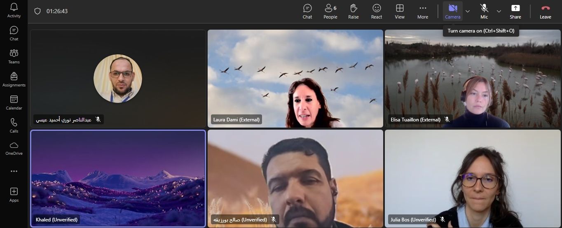Open Share screen options

(515, 11)
